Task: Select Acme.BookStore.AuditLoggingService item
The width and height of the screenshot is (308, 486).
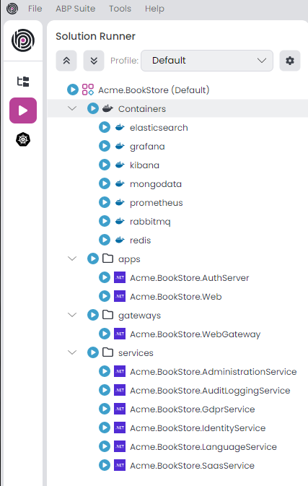Action: tap(210, 391)
